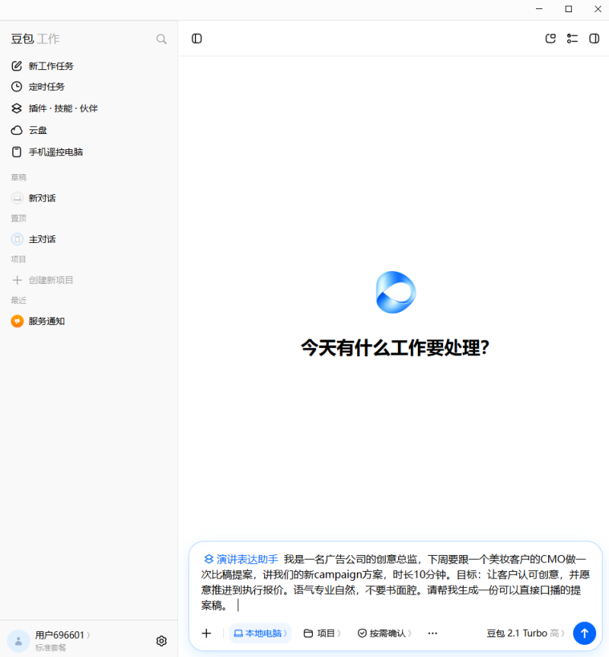Click the 演讲表达助手 skill tag
The image size is (609, 657).
(241, 559)
